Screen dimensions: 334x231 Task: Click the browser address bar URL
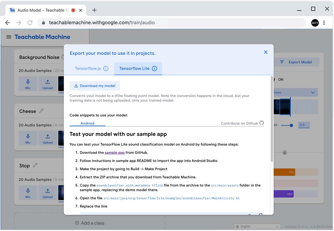102,23
